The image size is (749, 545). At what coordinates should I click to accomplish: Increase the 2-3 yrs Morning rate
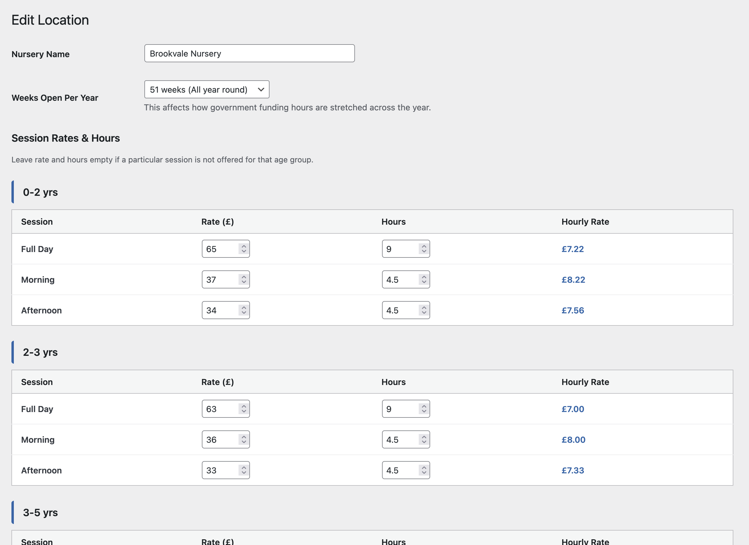[x=244, y=437]
